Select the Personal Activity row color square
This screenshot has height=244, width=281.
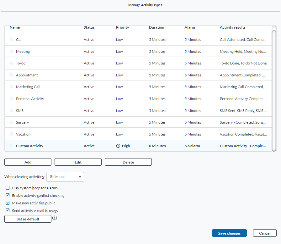coord(11,99)
